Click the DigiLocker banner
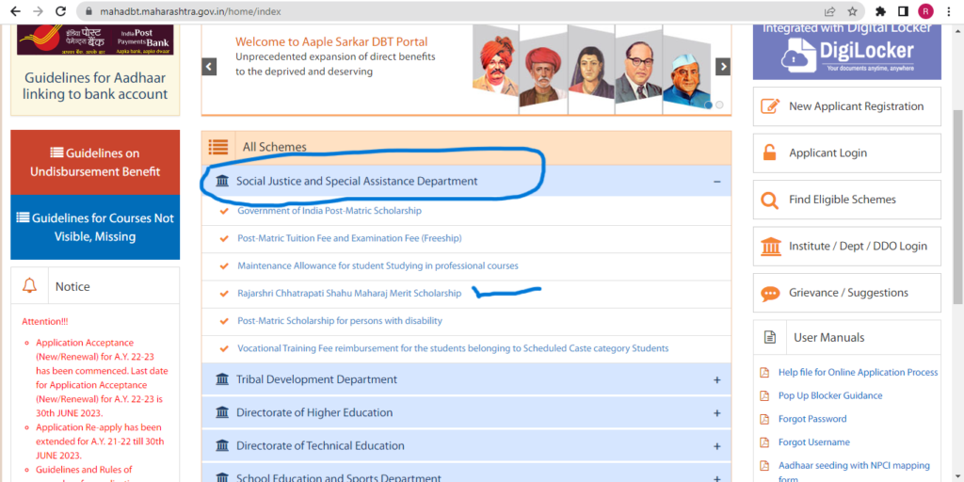The height and width of the screenshot is (482, 964). (x=846, y=52)
